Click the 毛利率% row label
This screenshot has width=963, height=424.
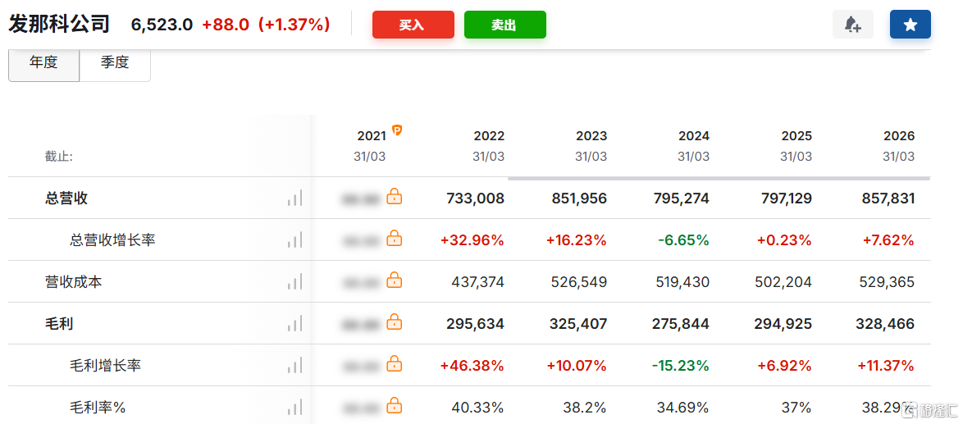(x=98, y=406)
